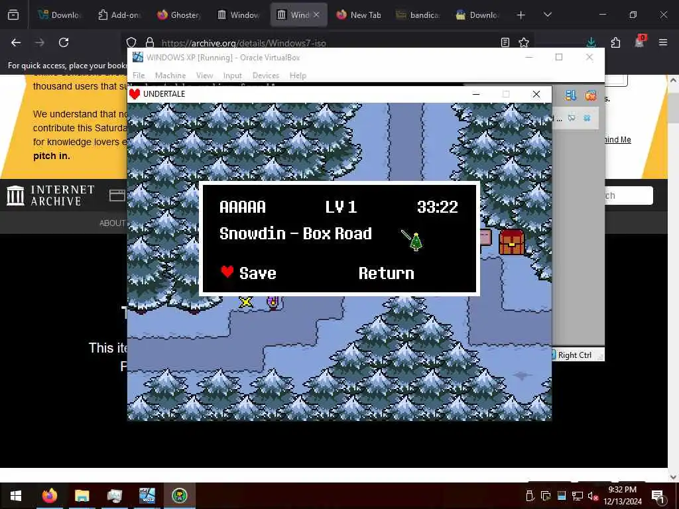
Task: Open the VirtualBox Machine menu
Action: tap(170, 76)
